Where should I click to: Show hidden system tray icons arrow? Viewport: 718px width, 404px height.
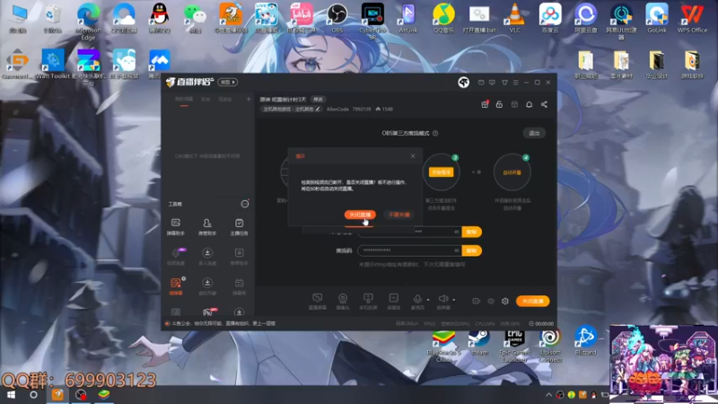tap(548, 394)
